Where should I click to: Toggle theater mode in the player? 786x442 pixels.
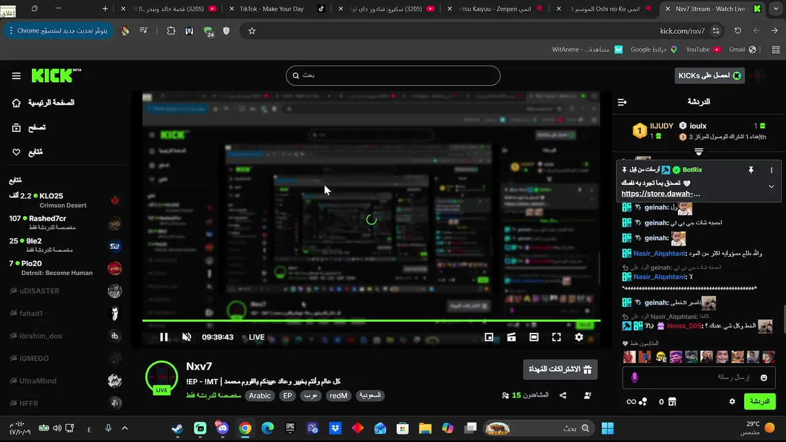pyautogui.click(x=534, y=337)
